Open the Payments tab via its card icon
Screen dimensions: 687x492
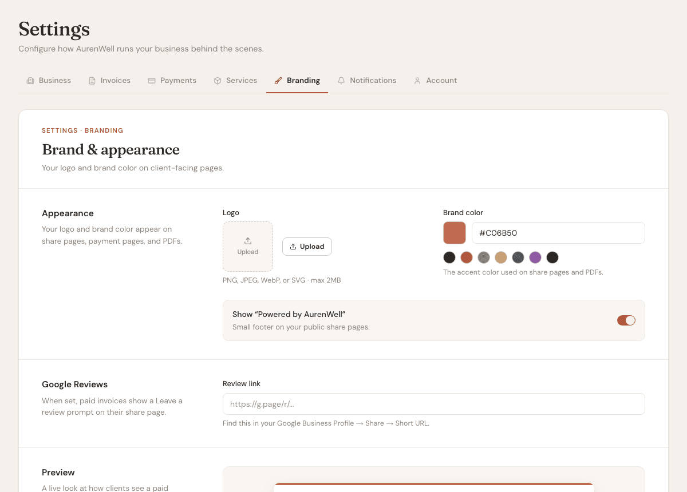(152, 81)
